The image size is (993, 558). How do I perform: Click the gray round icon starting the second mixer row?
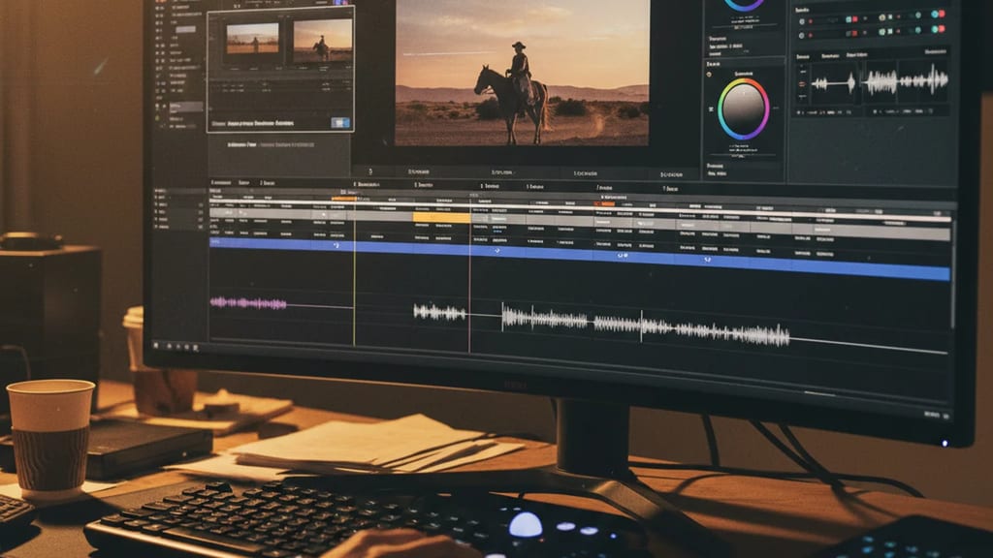(801, 36)
